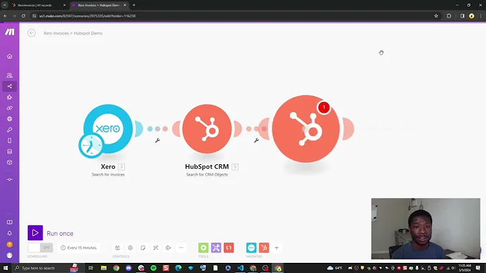Screen dimensions: 486x273
Task: Open filter wrench between the HubSpot modules
Action: pos(256,141)
